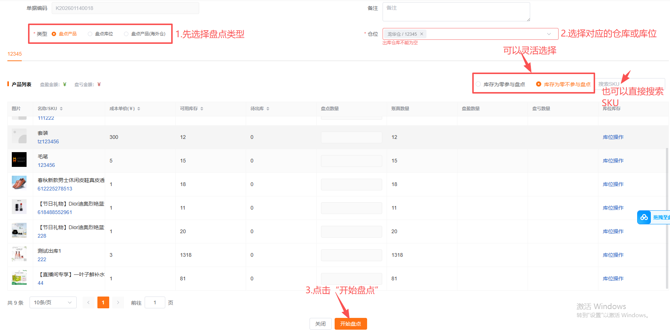Image resolution: width=670 pixels, height=333 pixels.
Task: Select 盘点库位 type radio button
Action: [x=90, y=34]
